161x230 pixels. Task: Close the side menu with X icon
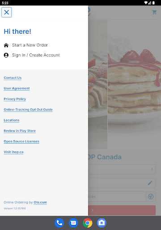coord(7,12)
